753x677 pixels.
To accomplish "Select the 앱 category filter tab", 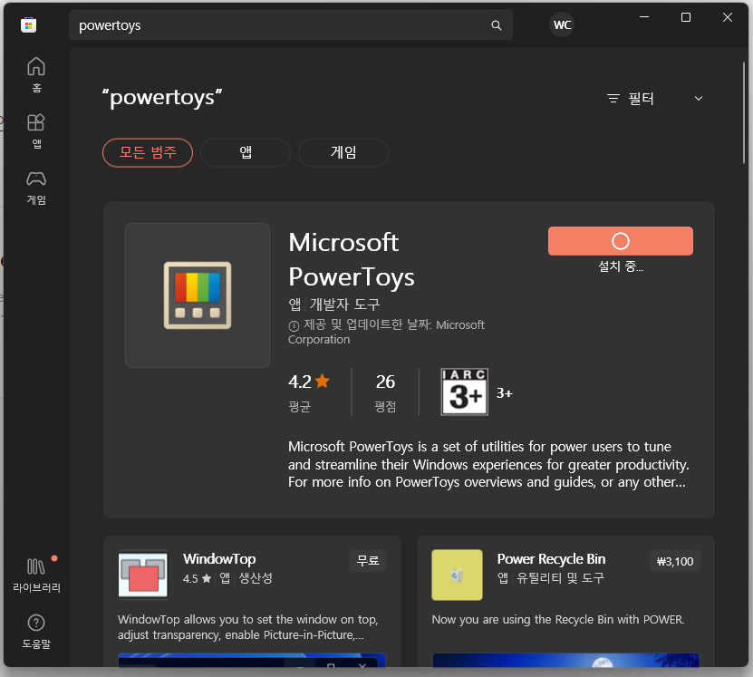I will tap(246, 152).
